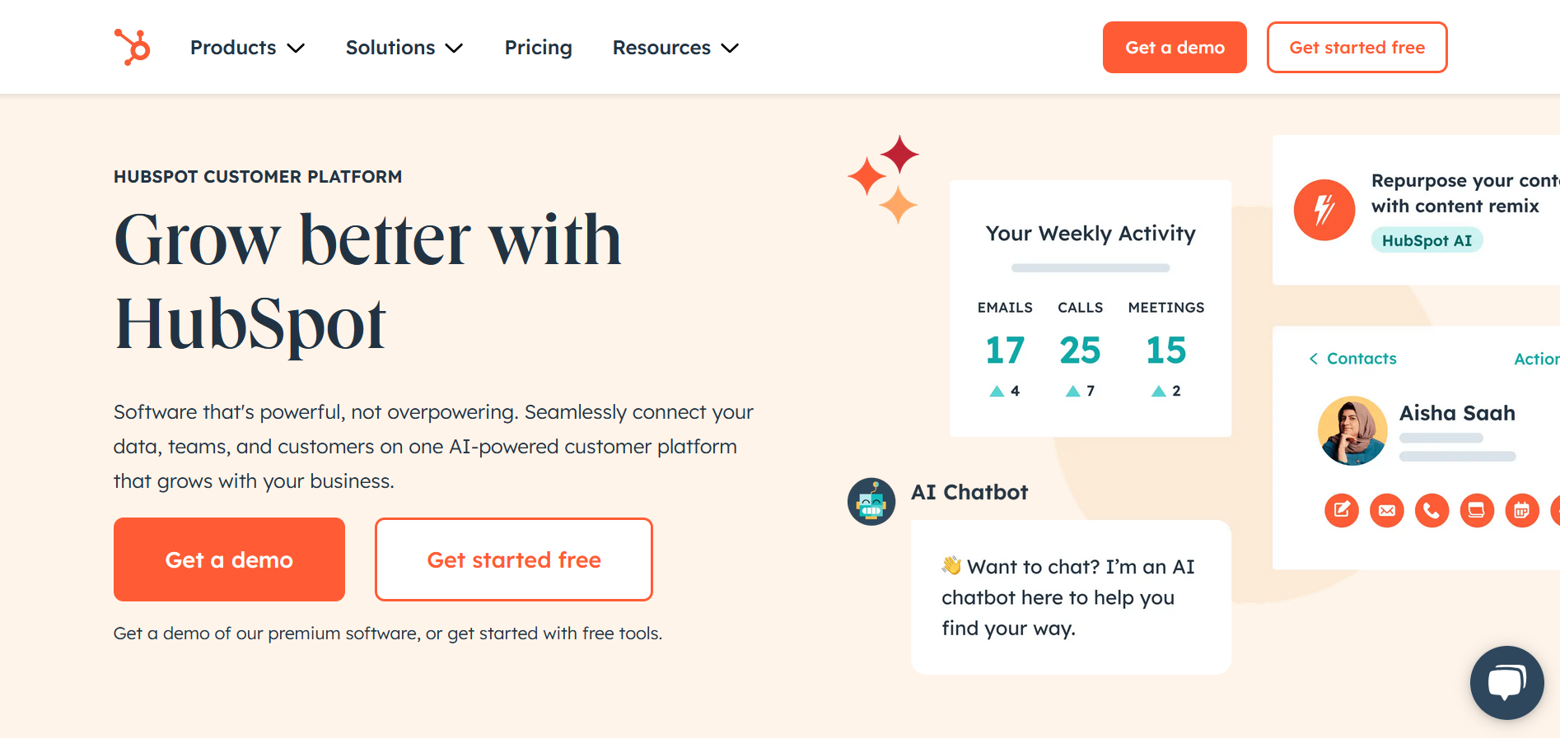Click the HubSpot sprocket logo
The image size is (1560, 738).
132,47
